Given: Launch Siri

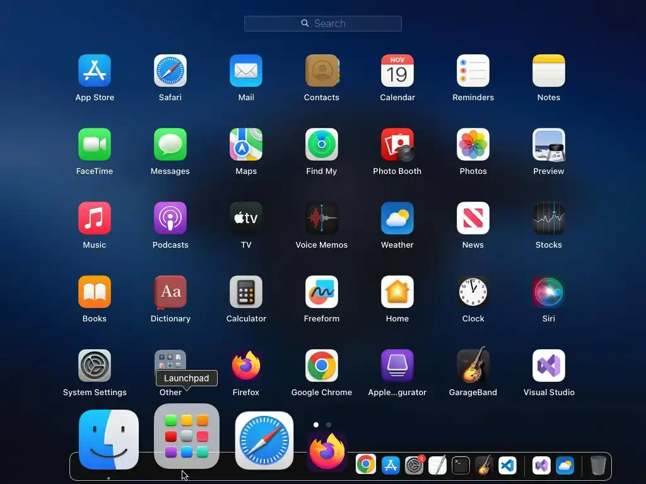Looking at the screenshot, I should pyautogui.click(x=549, y=292).
